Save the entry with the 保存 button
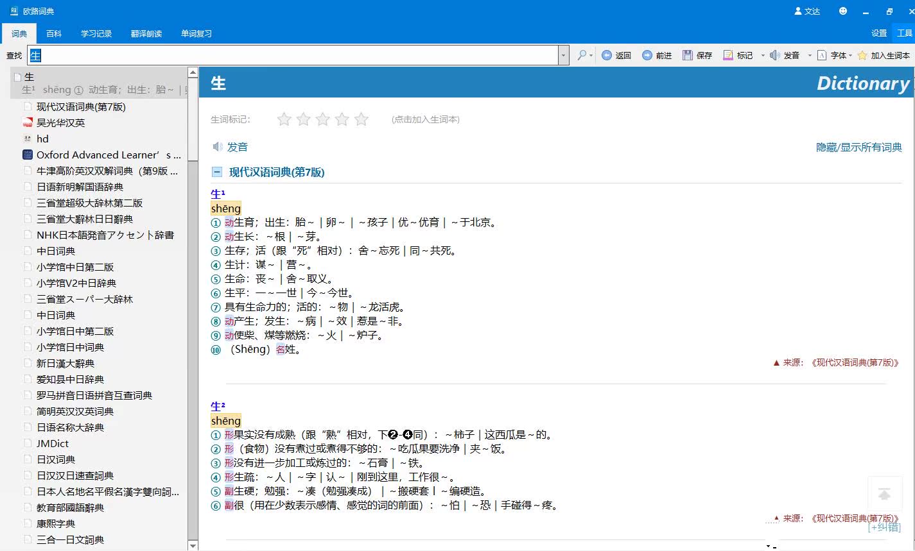The height and width of the screenshot is (551, 915). [x=697, y=55]
